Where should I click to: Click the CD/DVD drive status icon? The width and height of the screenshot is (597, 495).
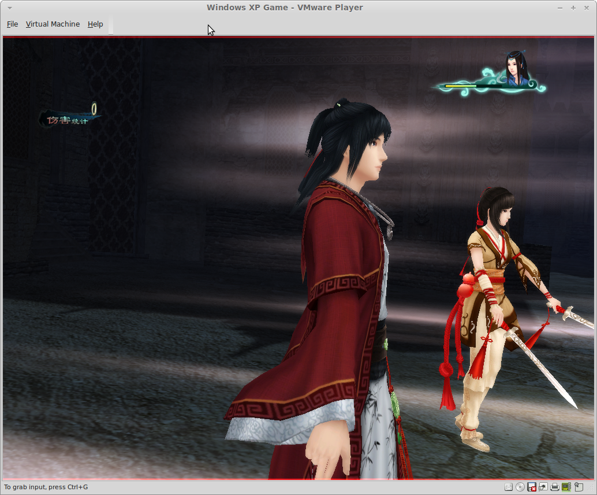click(x=520, y=487)
